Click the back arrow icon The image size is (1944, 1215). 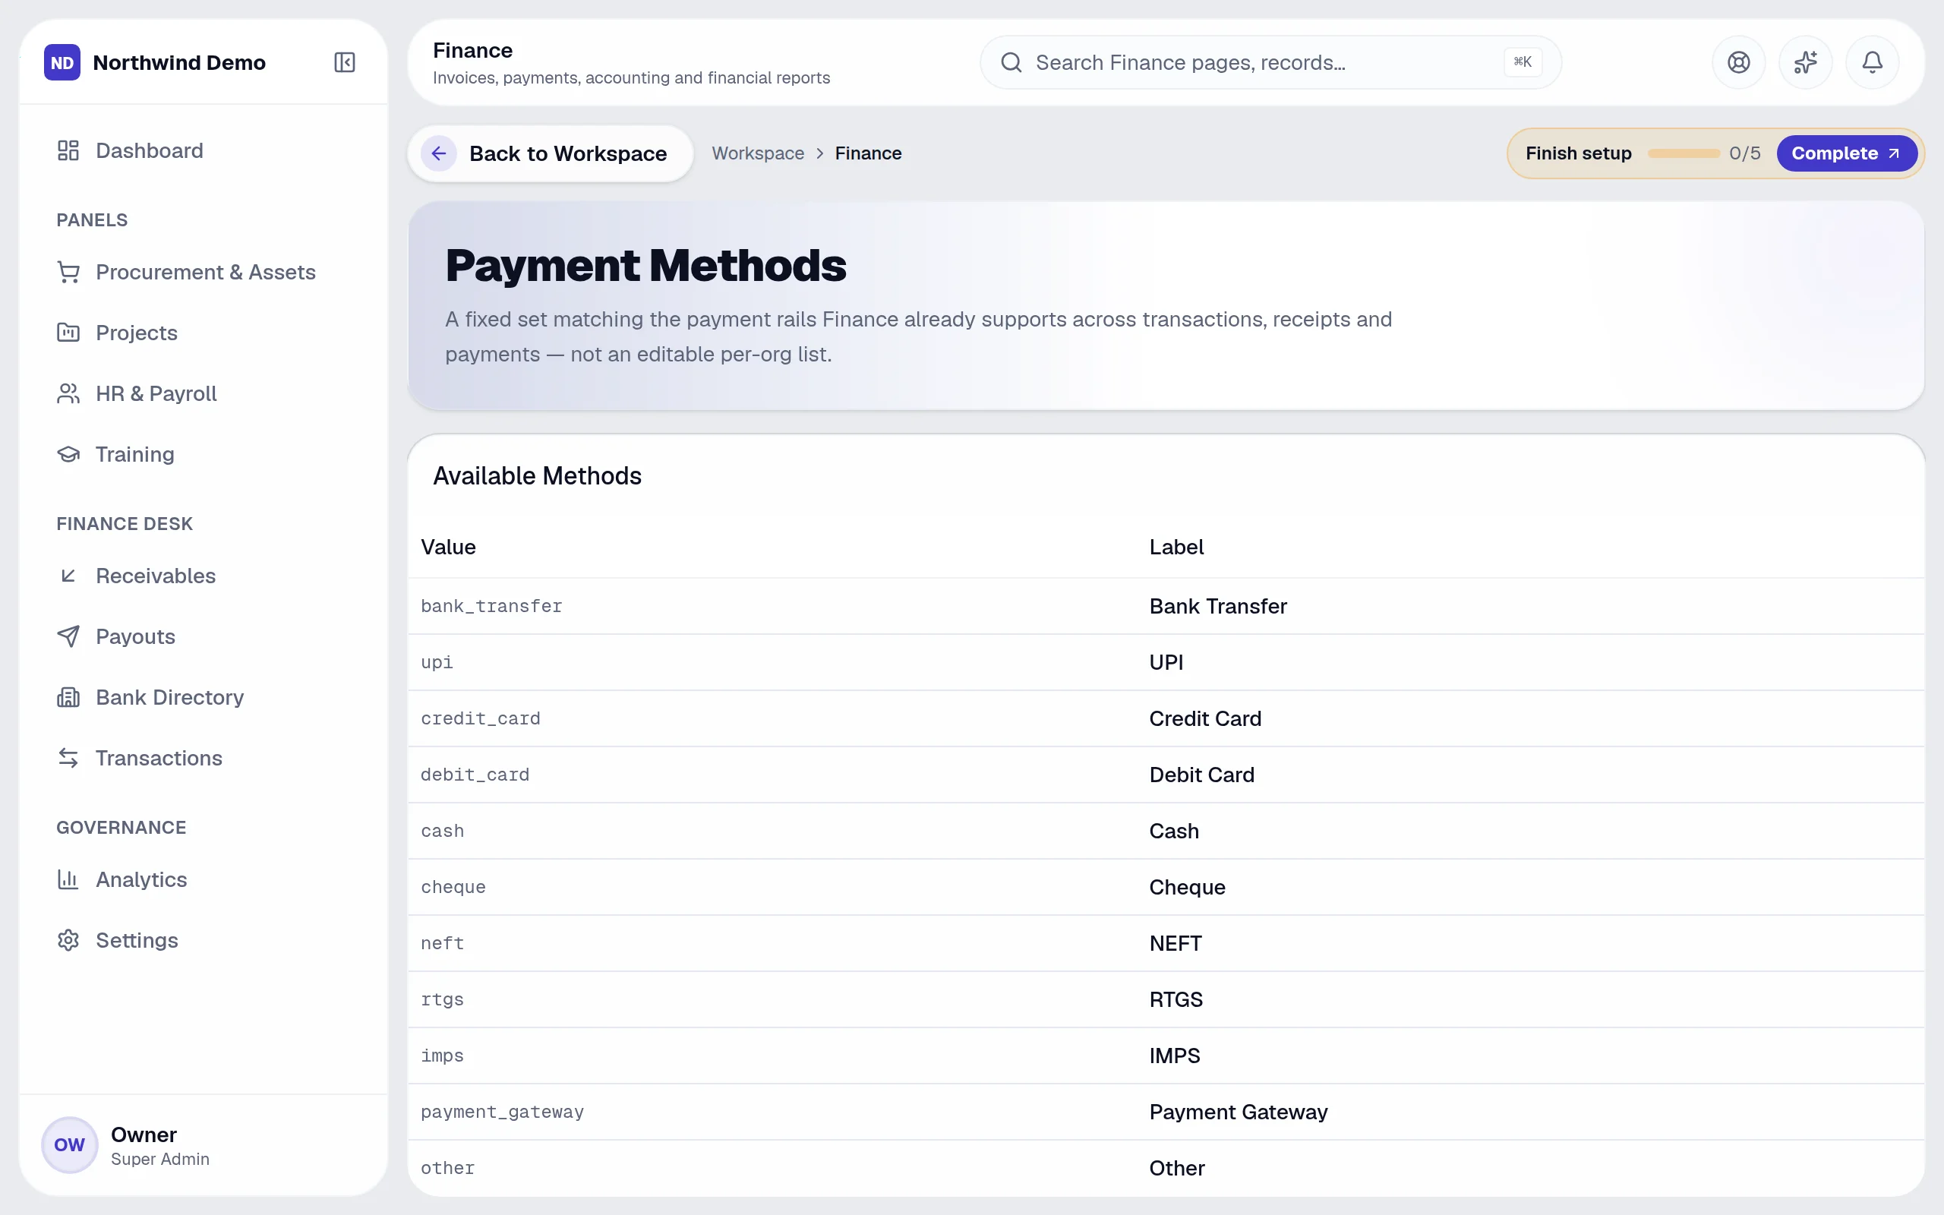pos(439,153)
